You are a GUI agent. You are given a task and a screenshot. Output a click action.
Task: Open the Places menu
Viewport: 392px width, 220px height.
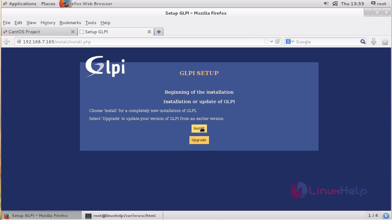(x=48, y=4)
